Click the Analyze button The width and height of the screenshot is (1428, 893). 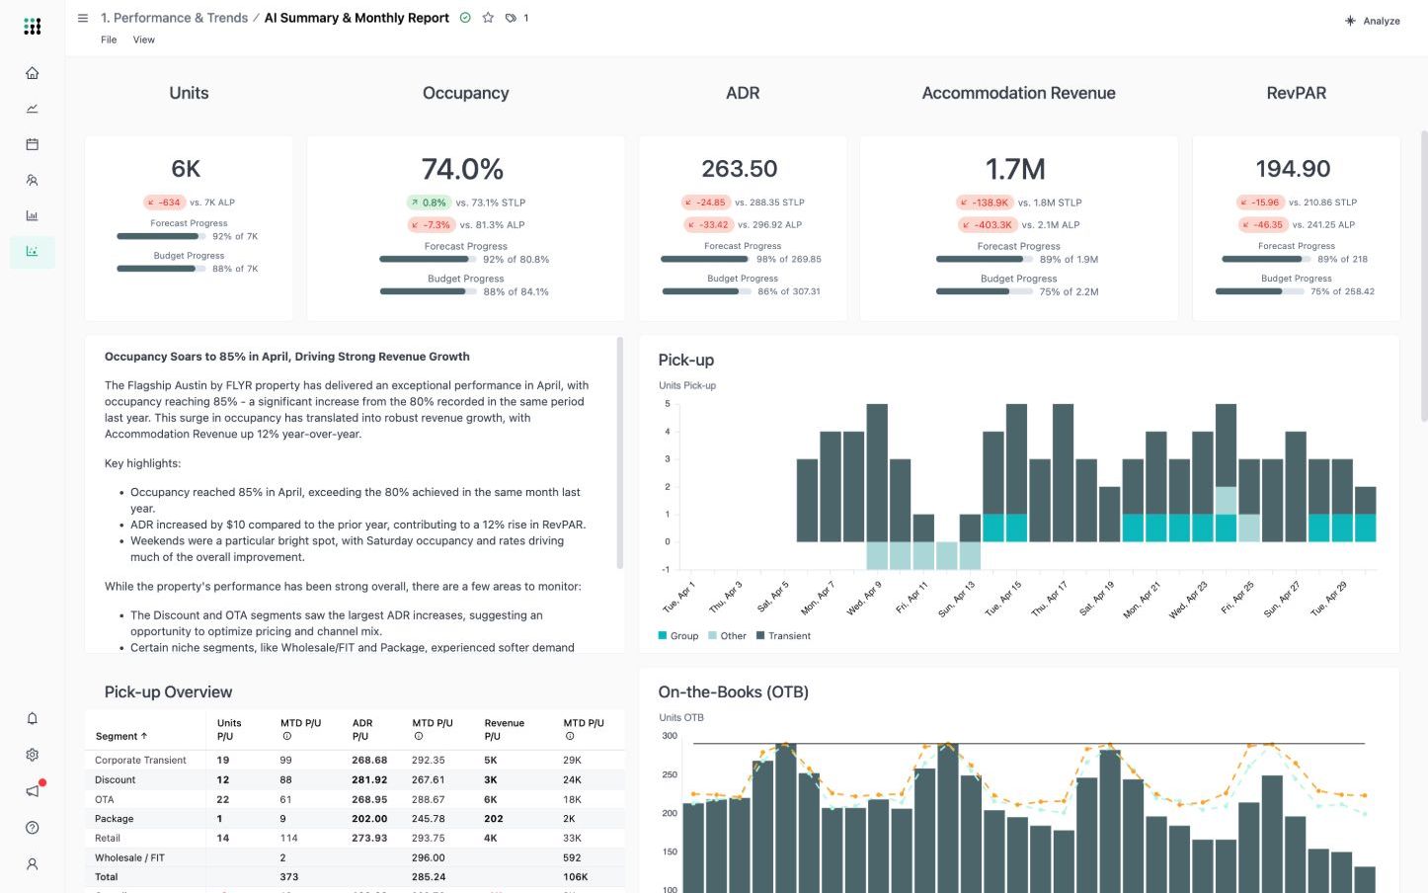pyautogui.click(x=1372, y=21)
